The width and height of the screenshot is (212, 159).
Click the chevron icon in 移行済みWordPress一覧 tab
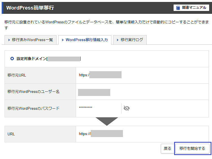point(9,40)
